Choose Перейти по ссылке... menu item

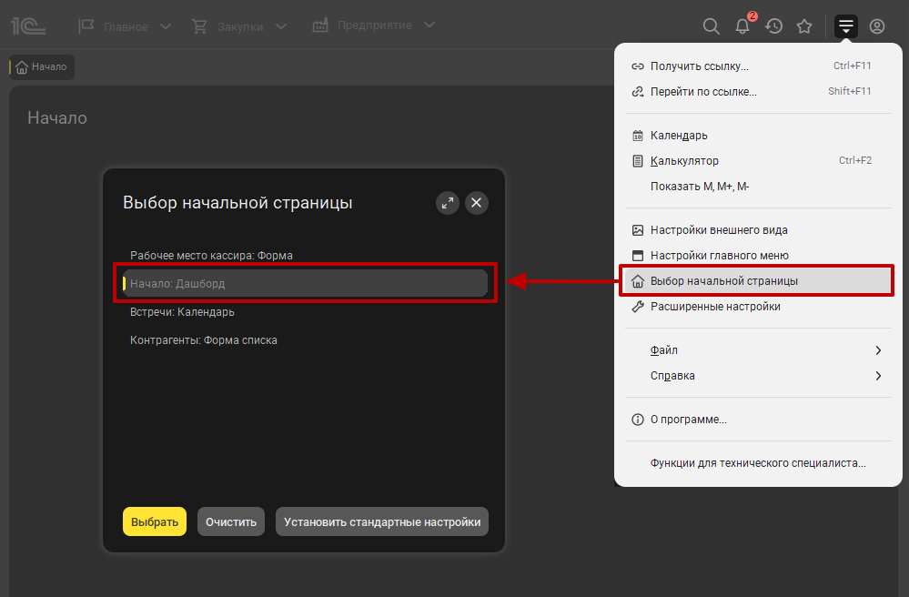758,92
